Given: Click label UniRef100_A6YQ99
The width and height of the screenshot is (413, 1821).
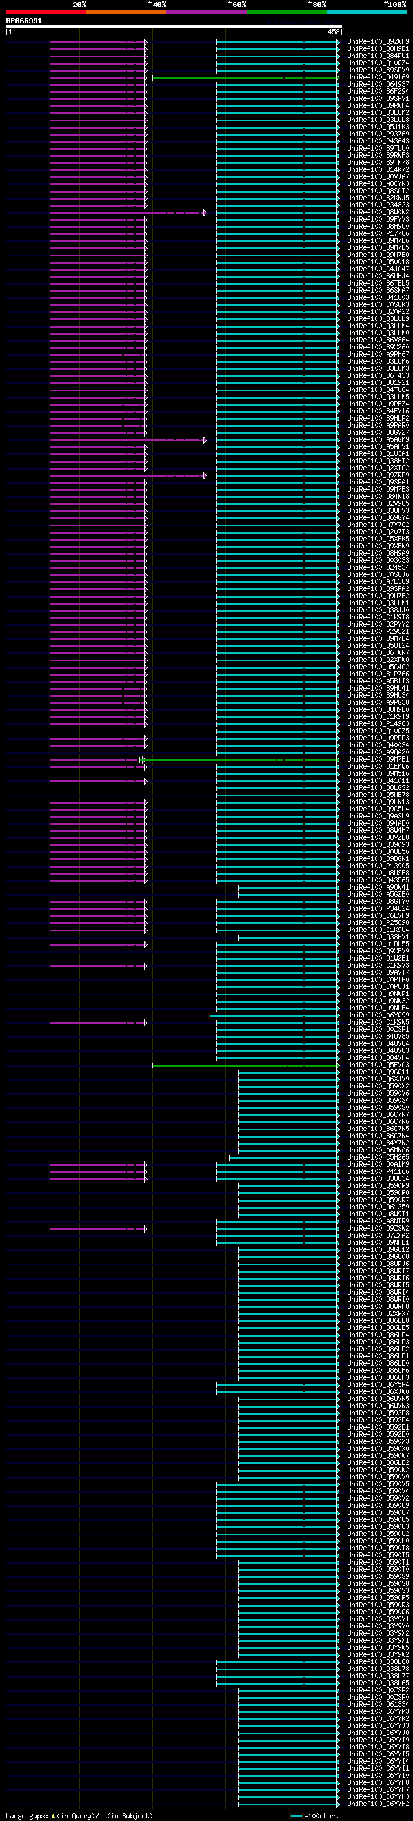Looking at the screenshot, I should [x=378, y=1015].
